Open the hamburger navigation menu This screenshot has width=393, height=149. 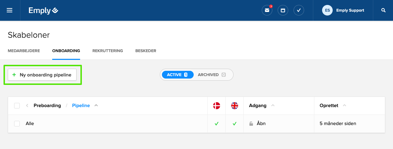(10, 10)
